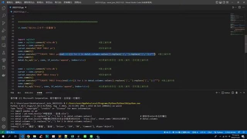Open the 檔案(F) File menu
Viewport: 247px width, 139px height.
(x=10, y=2)
